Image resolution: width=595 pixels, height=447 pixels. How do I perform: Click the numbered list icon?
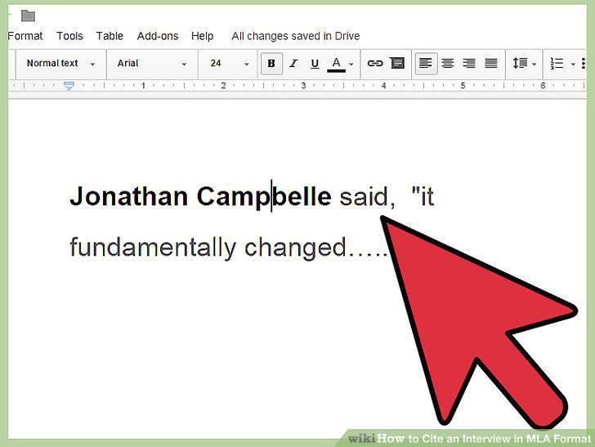tap(557, 64)
